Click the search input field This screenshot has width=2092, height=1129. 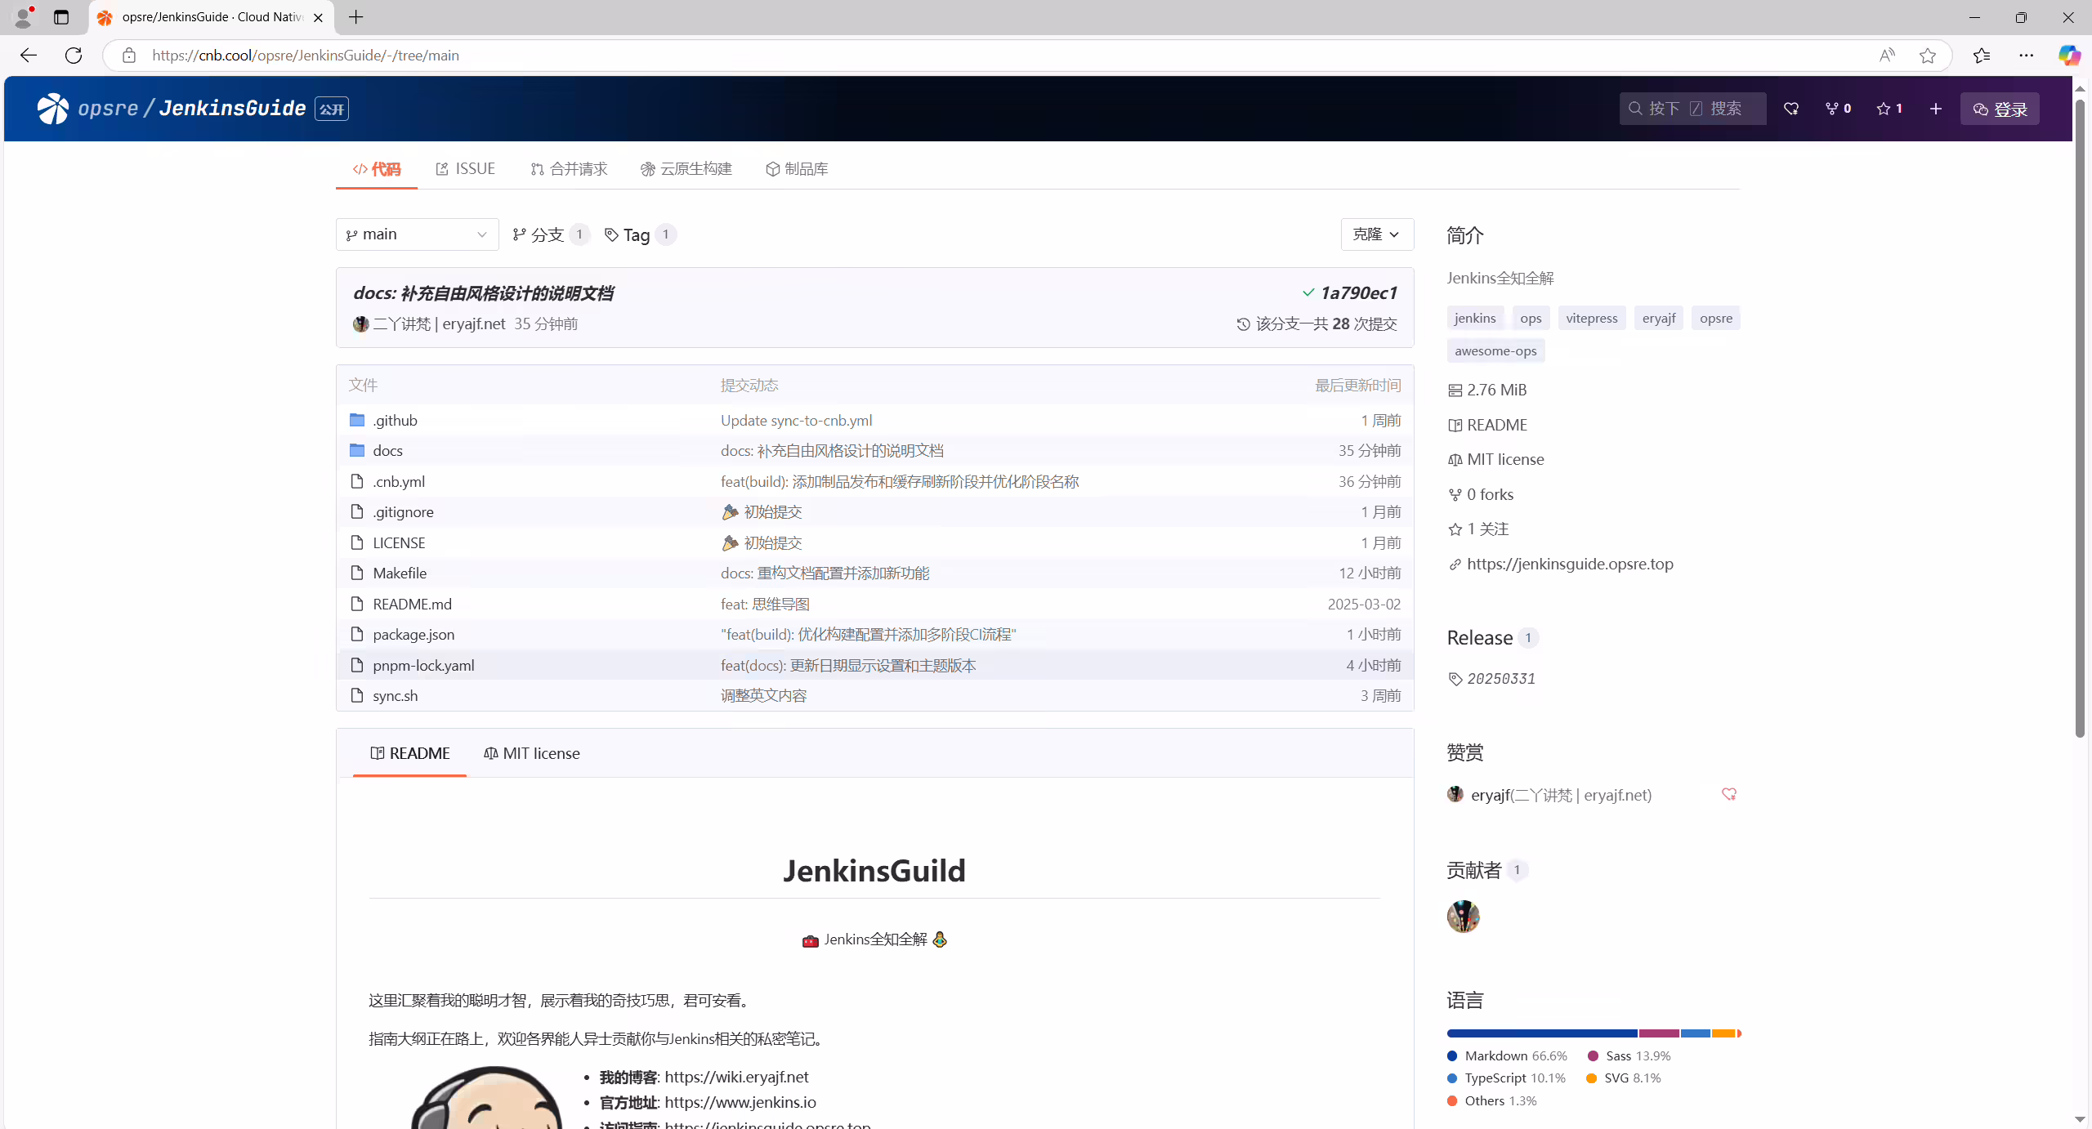point(1692,109)
